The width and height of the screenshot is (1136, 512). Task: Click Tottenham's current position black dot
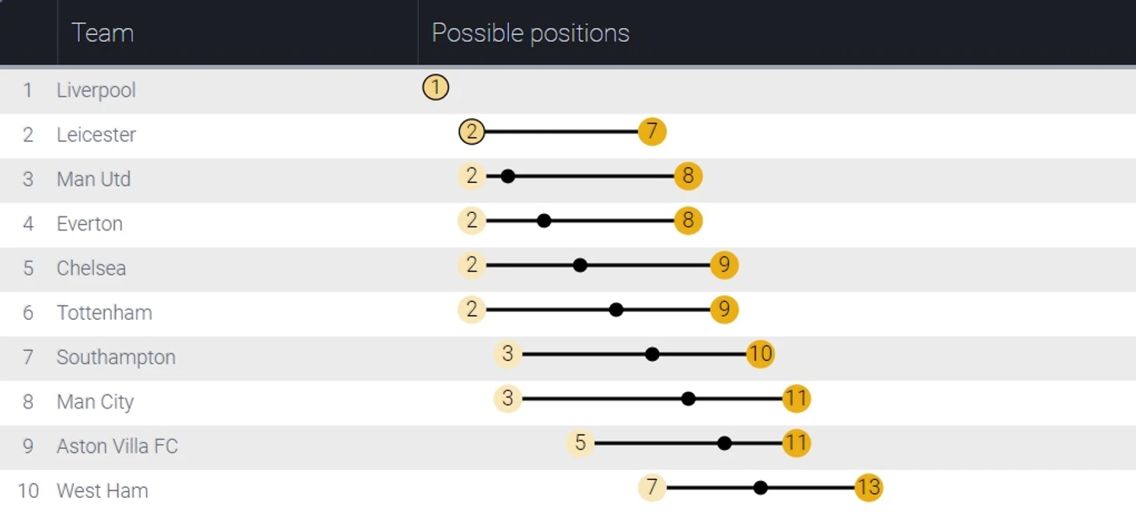pos(616,310)
